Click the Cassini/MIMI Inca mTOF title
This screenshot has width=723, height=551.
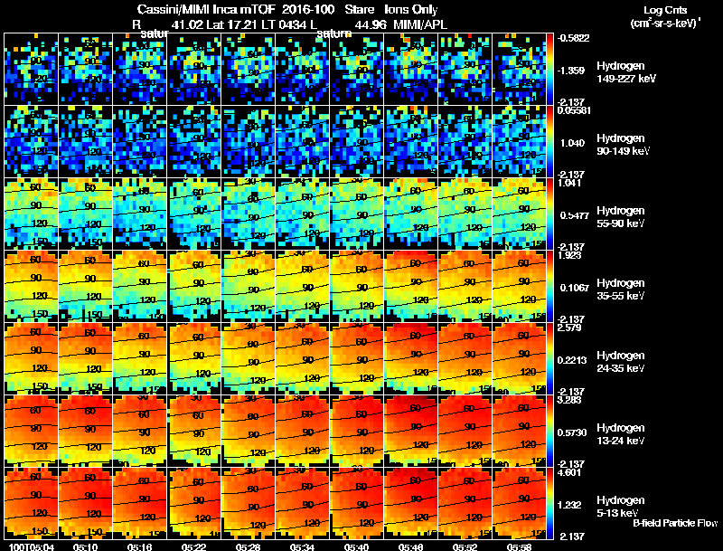(206, 9)
